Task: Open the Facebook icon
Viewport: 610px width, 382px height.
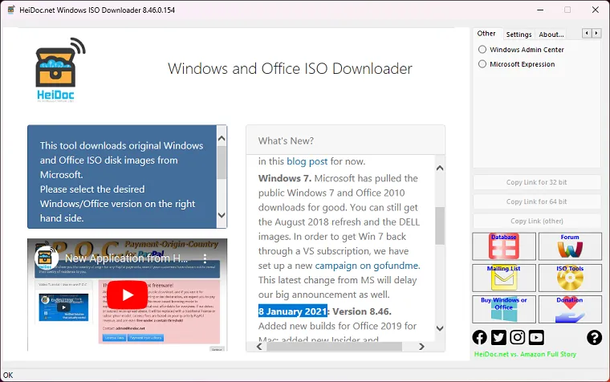Action: point(480,337)
